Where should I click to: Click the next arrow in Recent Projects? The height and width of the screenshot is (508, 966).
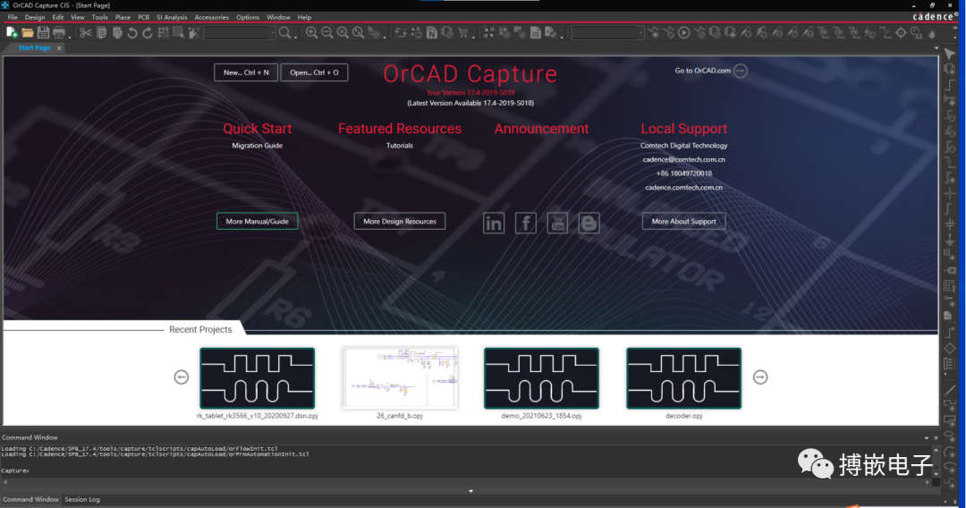[760, 377]
